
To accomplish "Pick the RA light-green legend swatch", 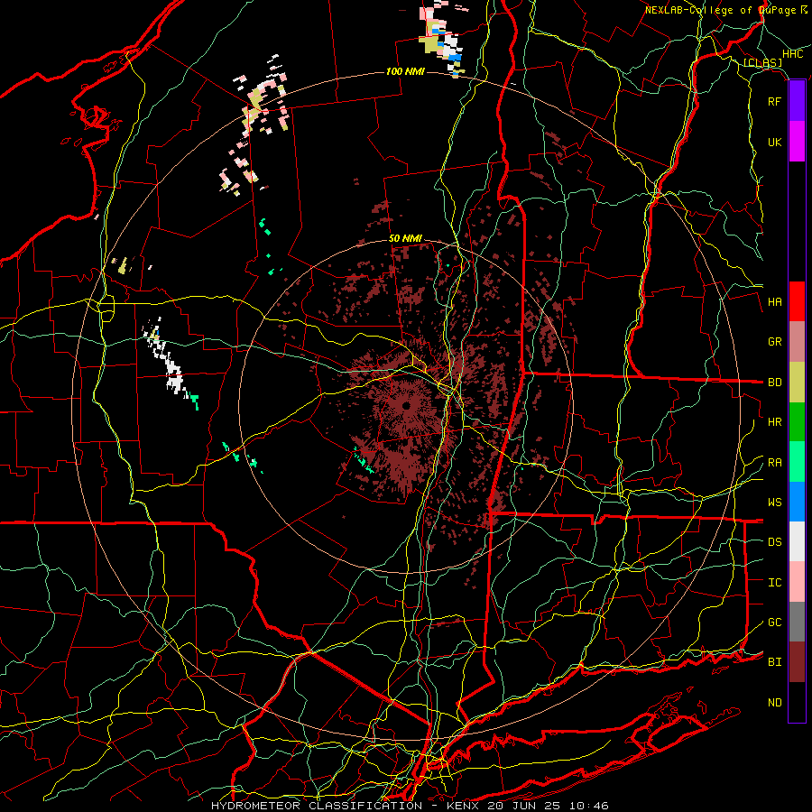I will [x=797, y=462].
